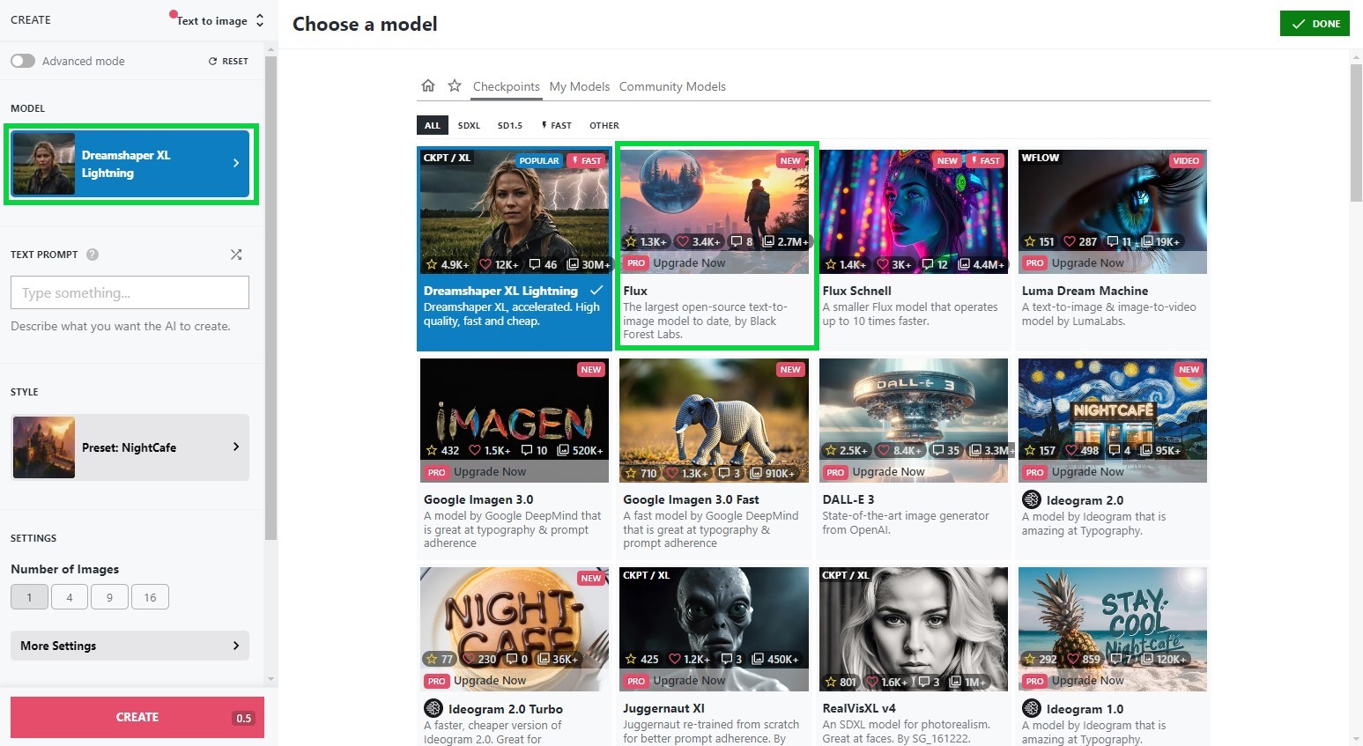Click star icon on Juggernaut XI card
Image resolution: width=1363 pixels, height=746 pixels.
tap(631, 659)
